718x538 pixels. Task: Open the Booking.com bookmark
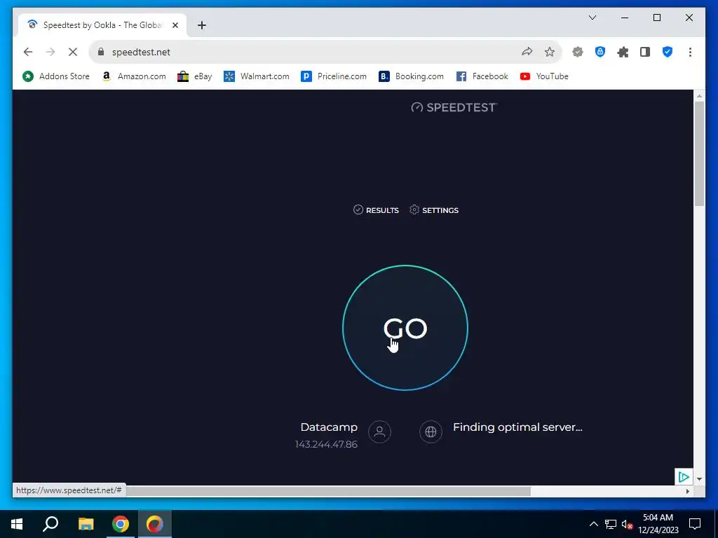tap(411, 76)
